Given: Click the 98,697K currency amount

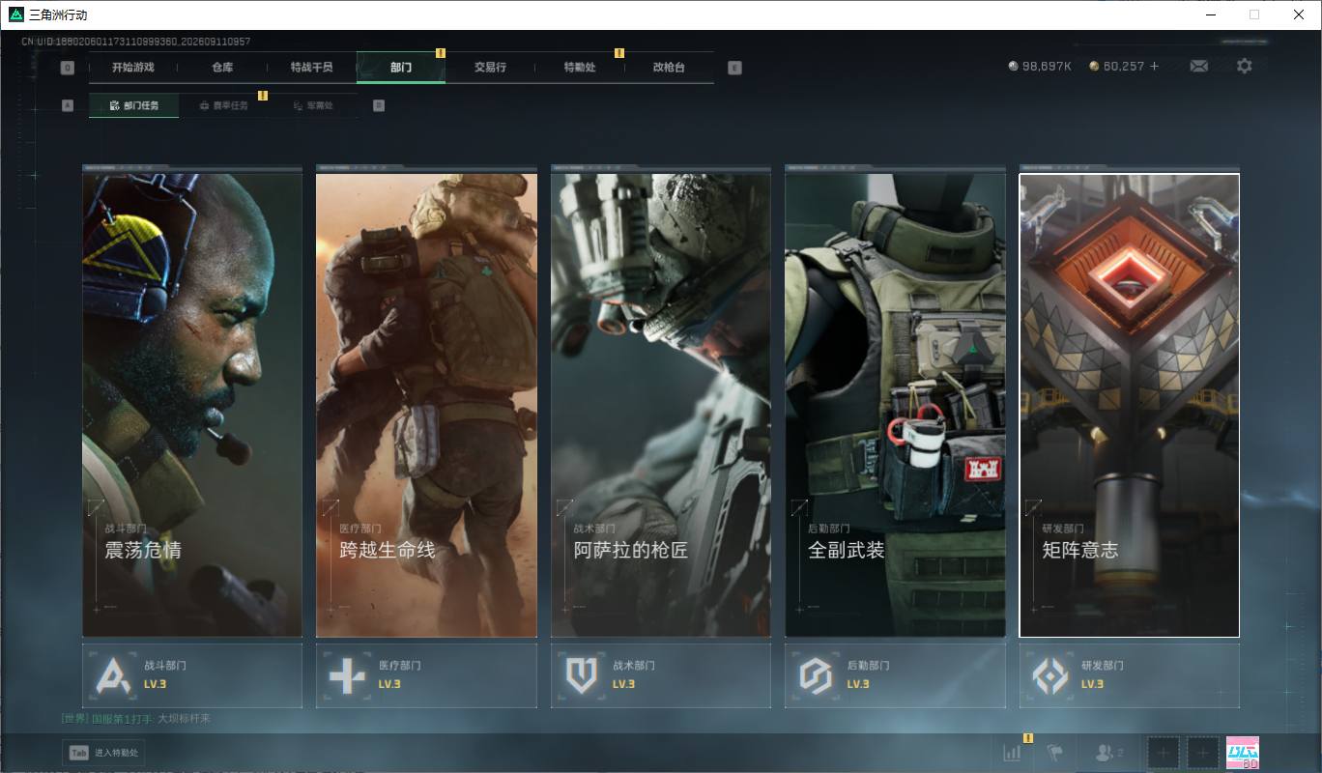Looking at the screenshot, I should click(x=1047, y=67).
